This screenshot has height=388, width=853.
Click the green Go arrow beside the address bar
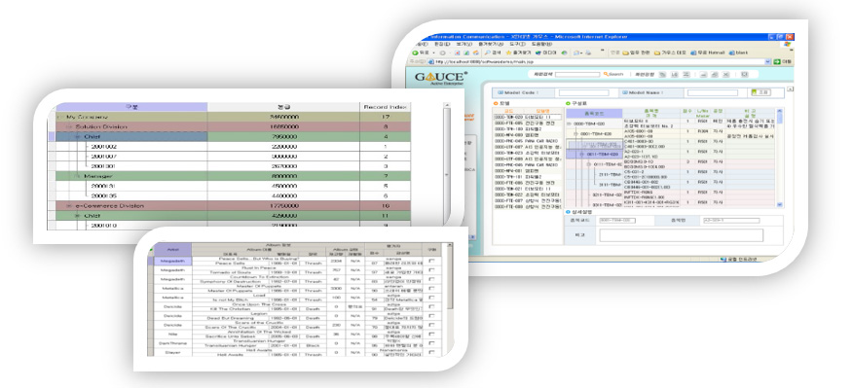[x=777, y=62]
